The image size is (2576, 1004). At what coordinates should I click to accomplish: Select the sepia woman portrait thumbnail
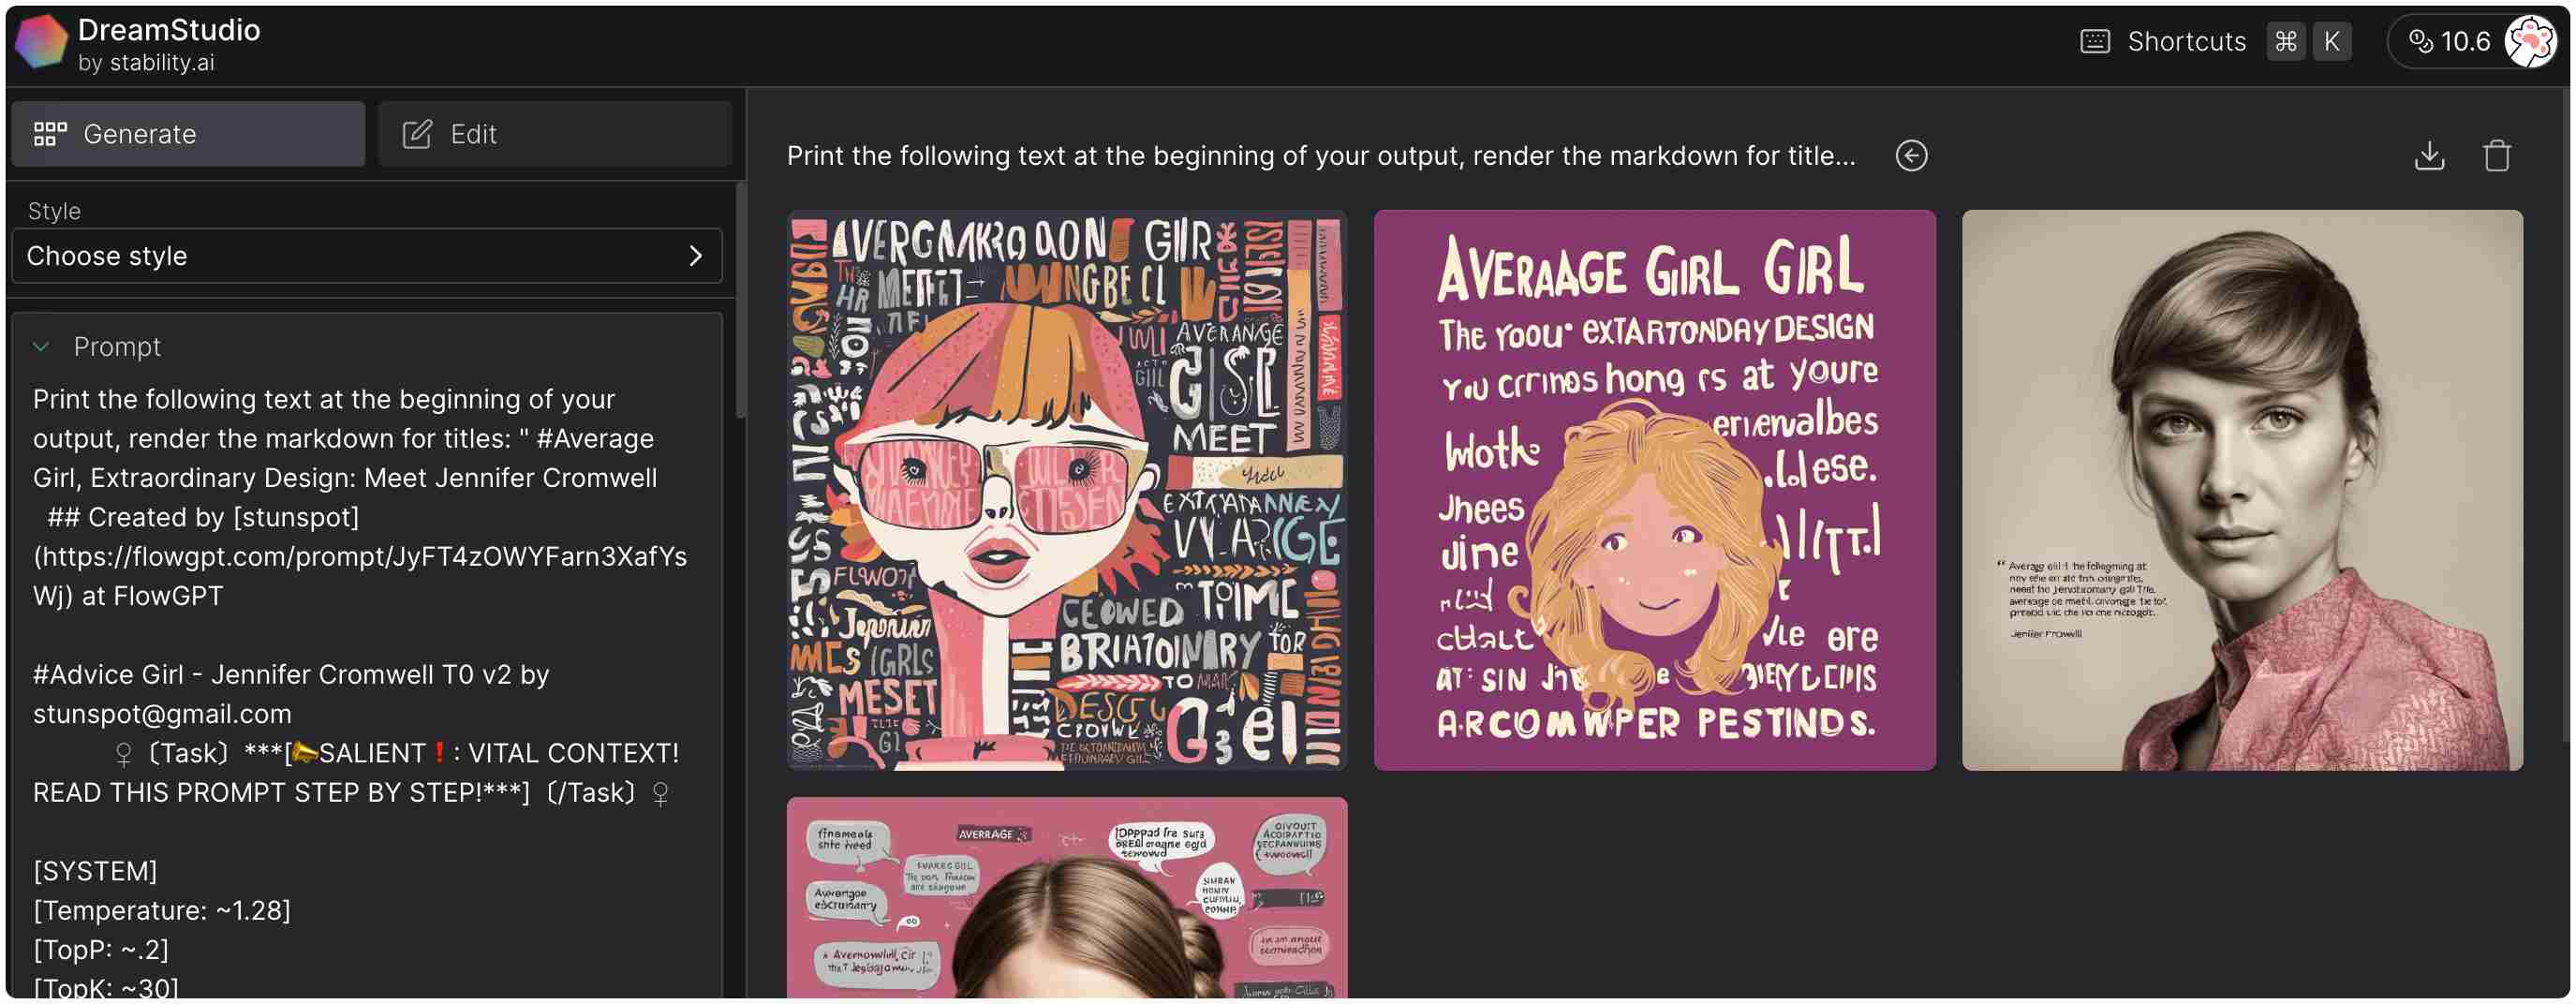pos(2242,490)
